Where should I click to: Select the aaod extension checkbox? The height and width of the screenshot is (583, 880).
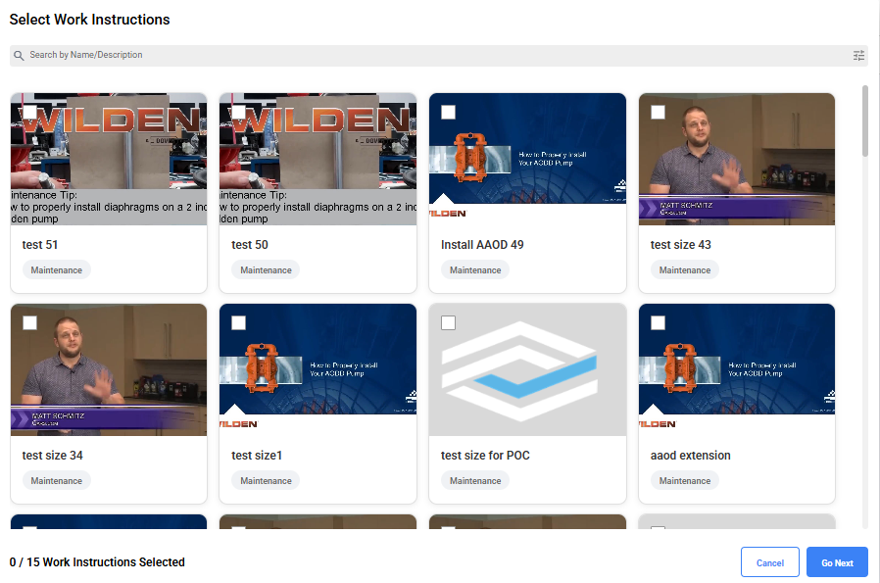coord(658,322)
